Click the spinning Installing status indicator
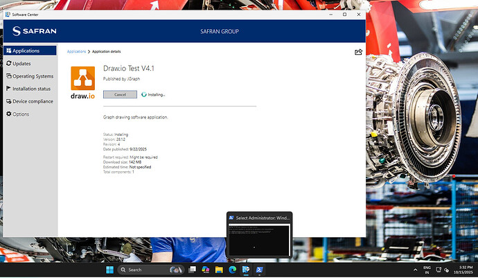Screen dimensions: 478x278 [x=144, y=94]
